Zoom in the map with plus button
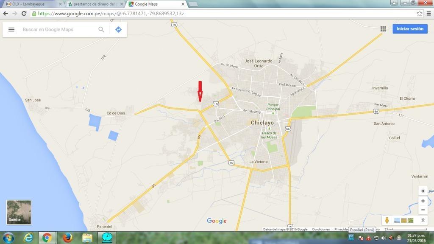 pos(423,201)
